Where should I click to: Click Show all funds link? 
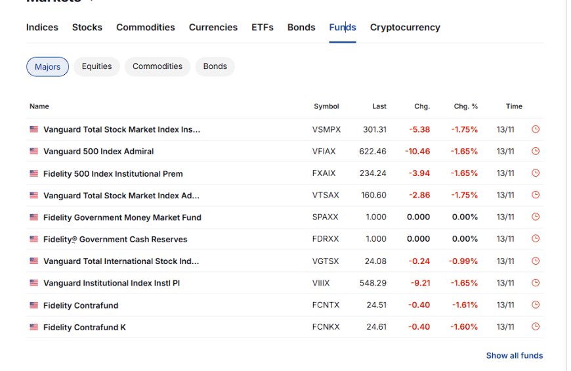(514, 355)
